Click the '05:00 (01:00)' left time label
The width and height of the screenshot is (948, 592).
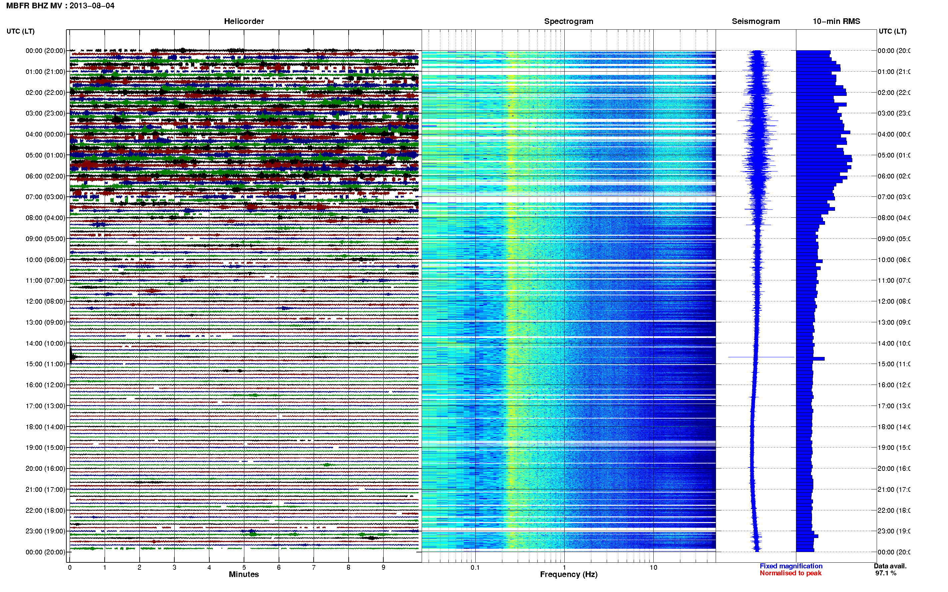(45, 155)
